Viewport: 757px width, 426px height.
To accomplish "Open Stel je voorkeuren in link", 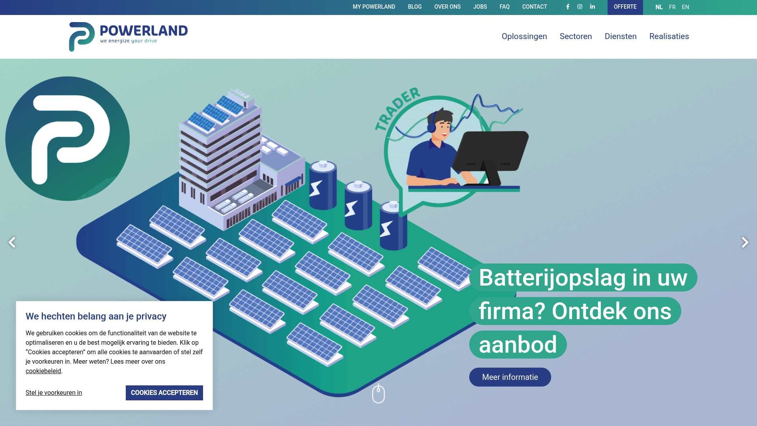I will click(54, 393).
